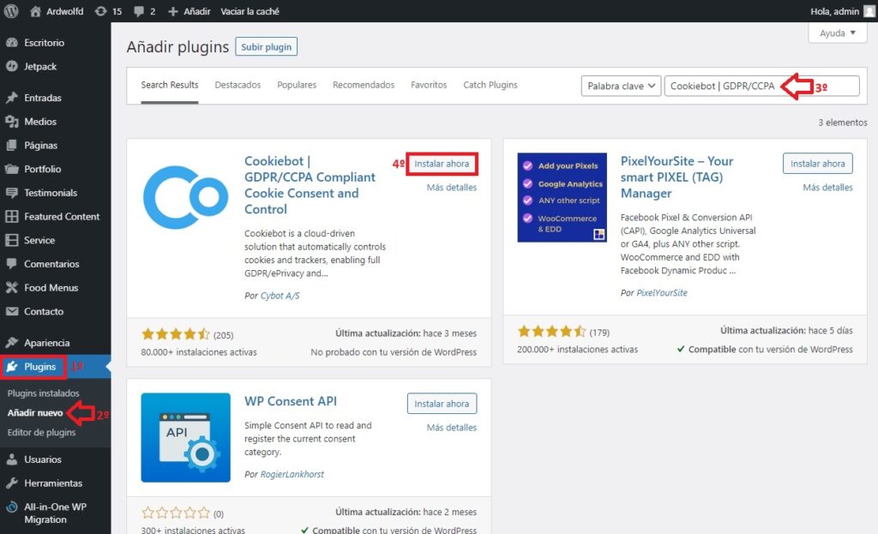This screenshot has width=878, height=534.
Task: Switch to the Favoritos tab
Action: [429, 85]
